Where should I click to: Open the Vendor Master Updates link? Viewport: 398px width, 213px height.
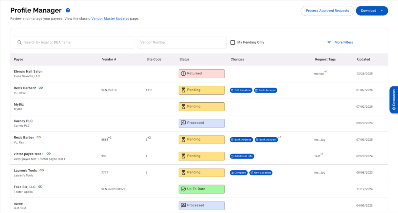click(x=110, y=18)
